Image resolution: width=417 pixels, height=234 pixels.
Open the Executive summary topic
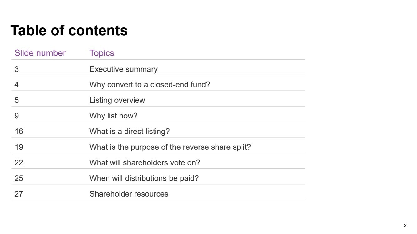point(124,69)
